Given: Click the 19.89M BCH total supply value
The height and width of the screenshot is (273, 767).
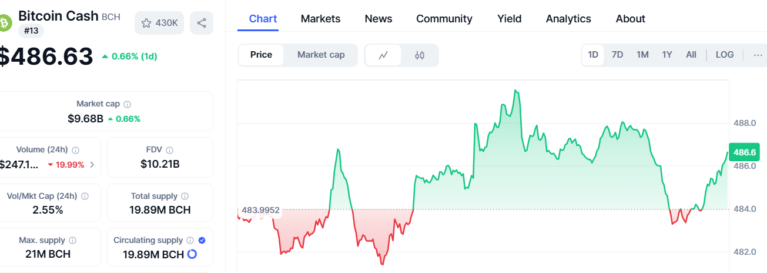Looking at the screenshot, I should tap(160, 209).
